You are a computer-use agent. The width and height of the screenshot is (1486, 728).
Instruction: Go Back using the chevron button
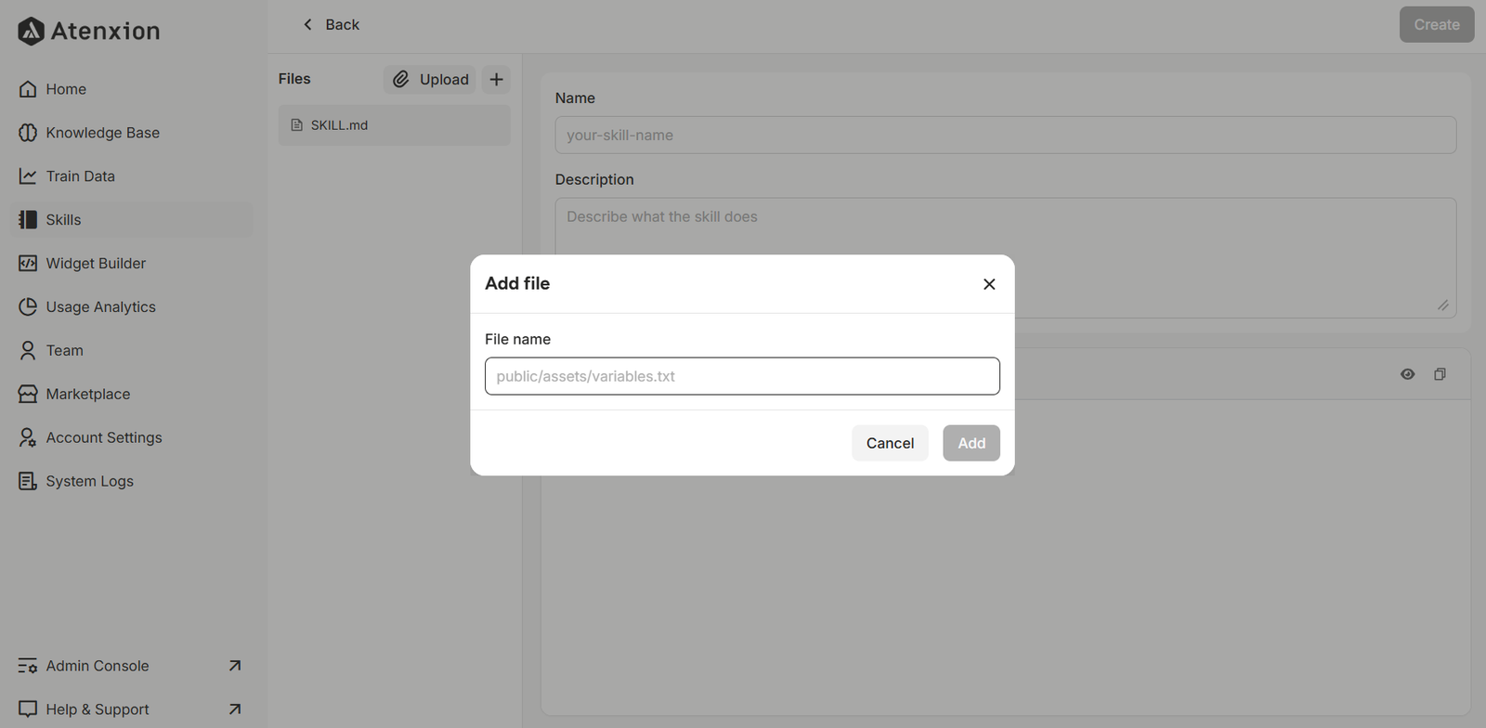tap(331, 25)
